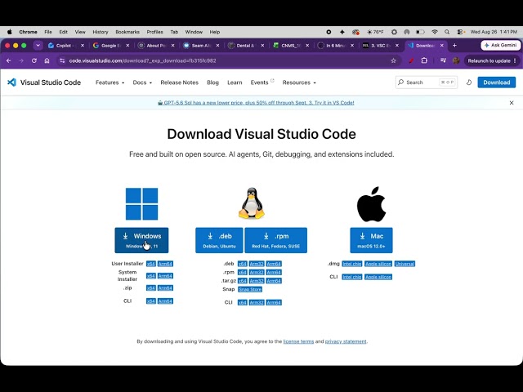The image size is (523, 392).
Task: Download the .rpm package
Action: (276, 240)
